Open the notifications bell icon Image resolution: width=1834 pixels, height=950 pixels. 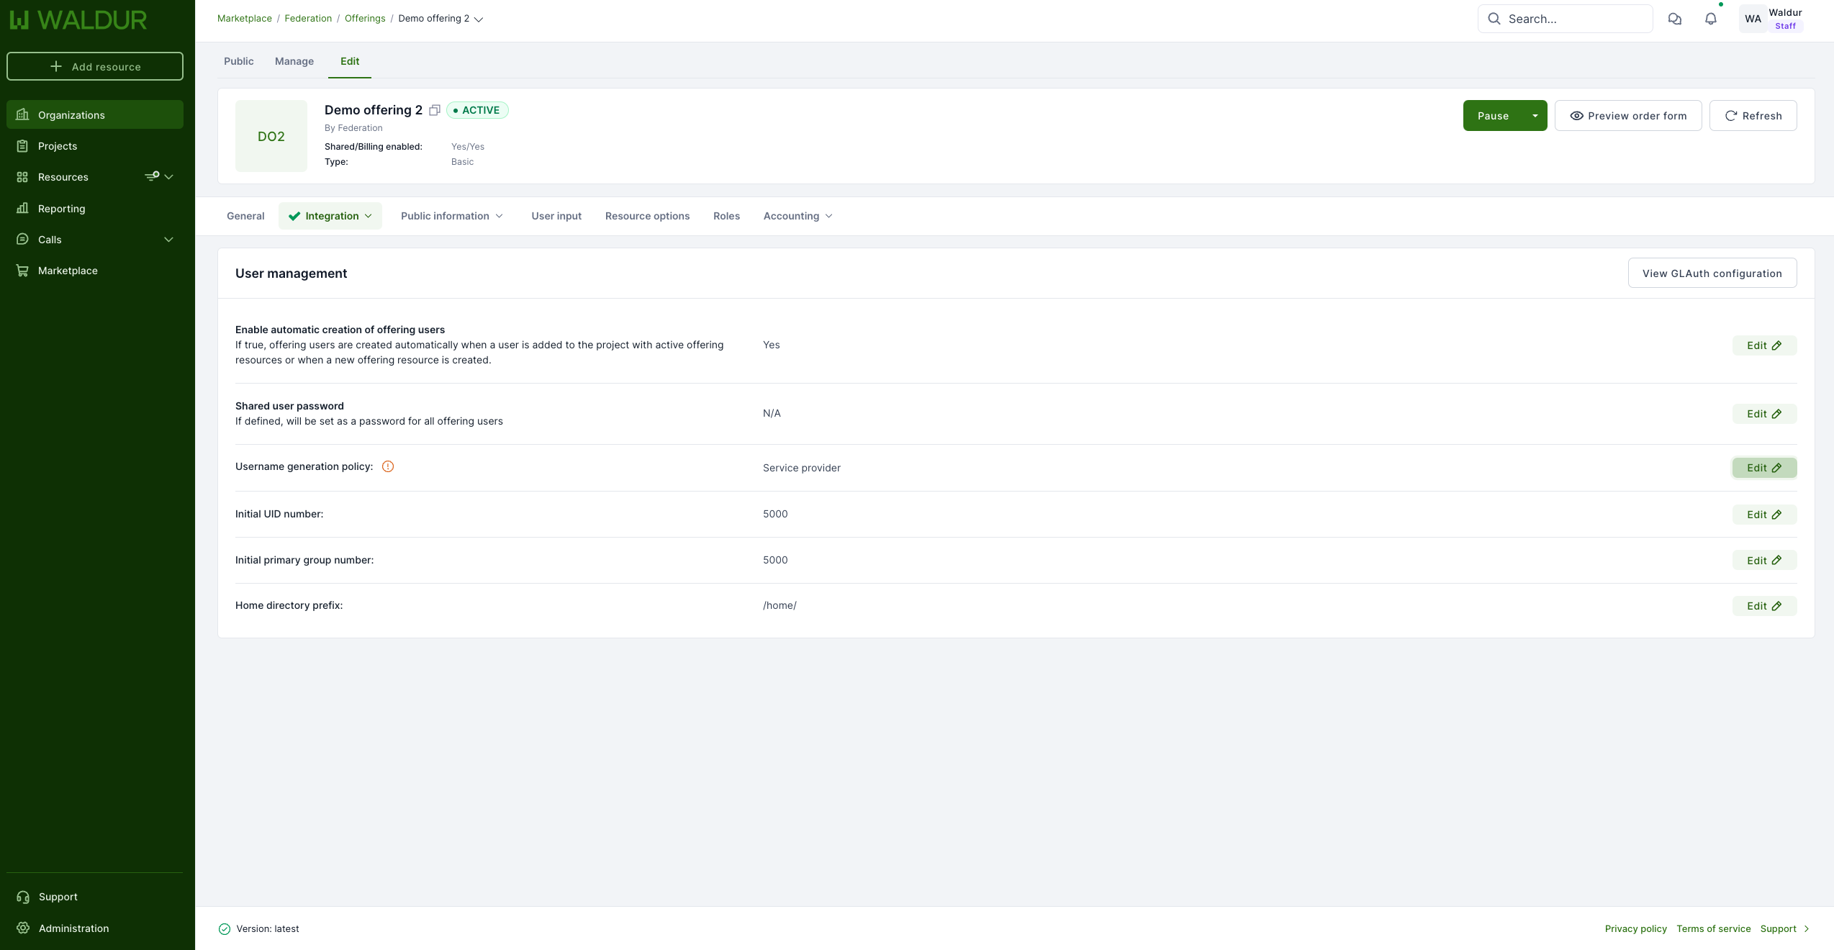coord(1711,19)
